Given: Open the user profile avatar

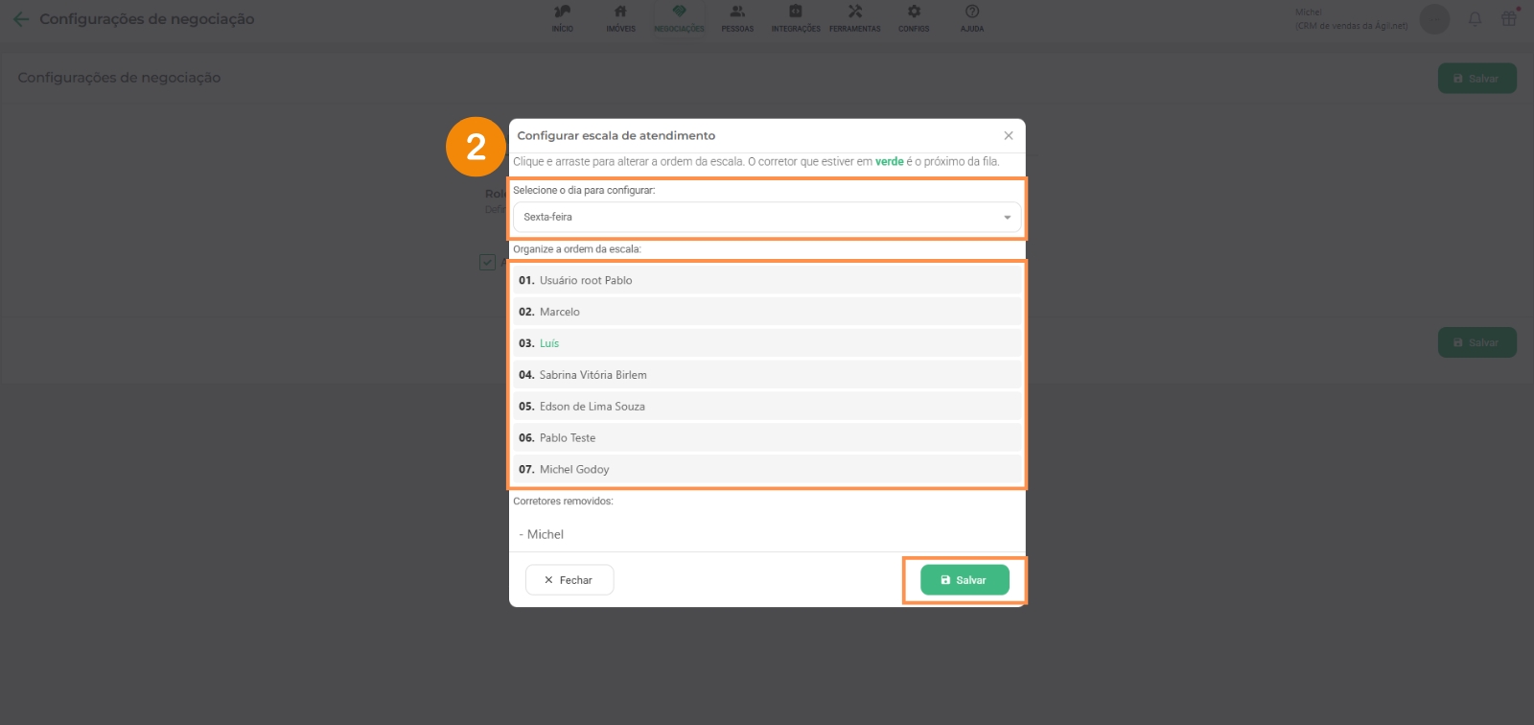Looking at the screenshot, I should pos(1434,19).
